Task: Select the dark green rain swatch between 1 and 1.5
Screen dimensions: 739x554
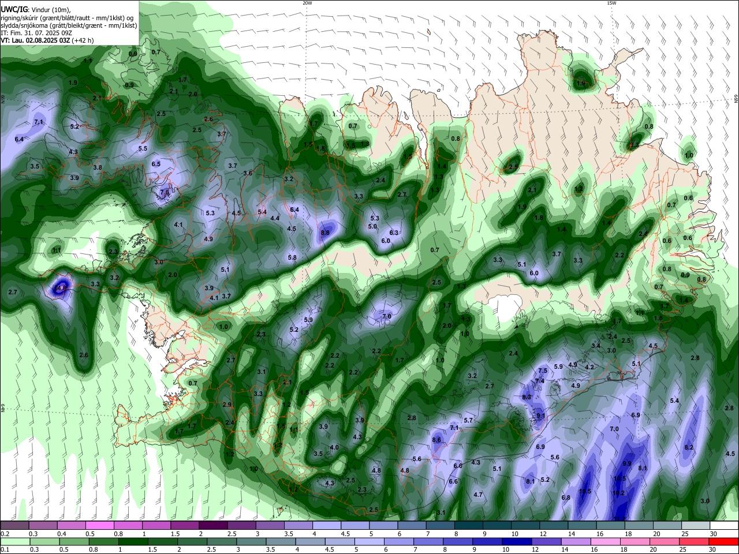Action: coord(133,542)
